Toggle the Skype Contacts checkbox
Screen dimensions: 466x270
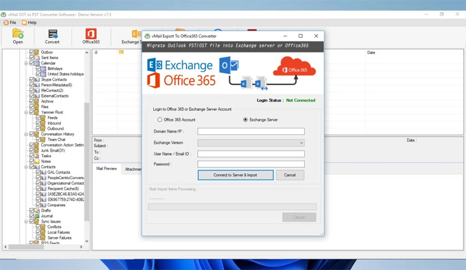(32, 79)
